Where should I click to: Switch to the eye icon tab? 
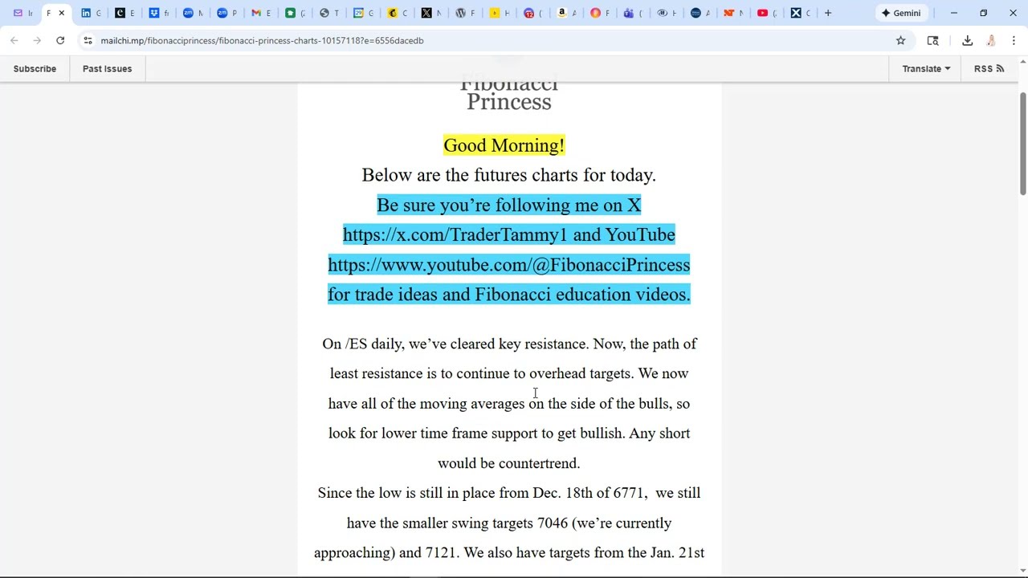(665, 13)
